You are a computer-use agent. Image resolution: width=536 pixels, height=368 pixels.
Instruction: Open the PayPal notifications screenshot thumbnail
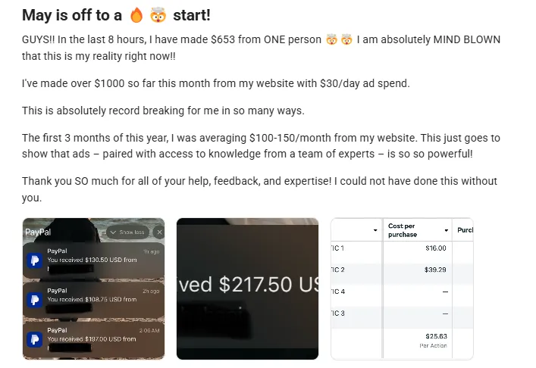click(x=94, y=288)
